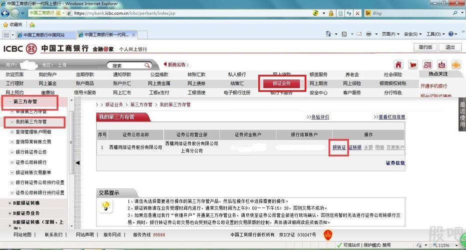Open the 安全中心 navigation menu
466x250 pixels.
318,92
